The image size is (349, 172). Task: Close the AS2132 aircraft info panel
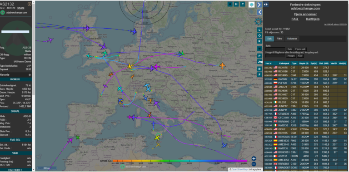point(30,4)
